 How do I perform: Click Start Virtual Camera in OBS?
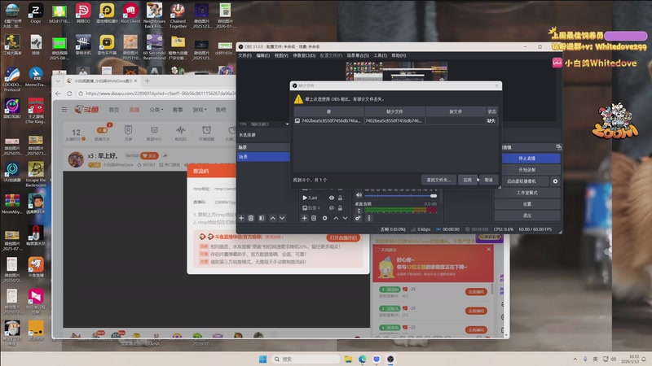click(522, 181)
